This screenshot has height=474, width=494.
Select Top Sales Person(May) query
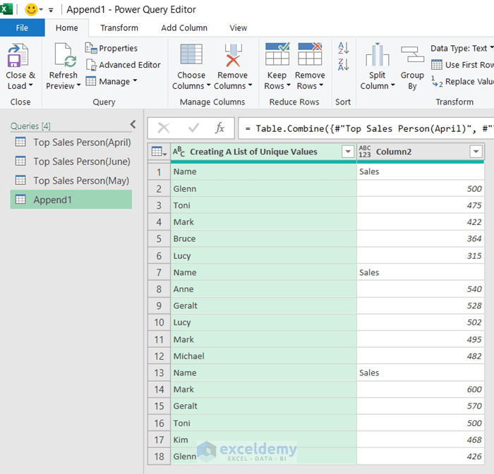point(71,181)
